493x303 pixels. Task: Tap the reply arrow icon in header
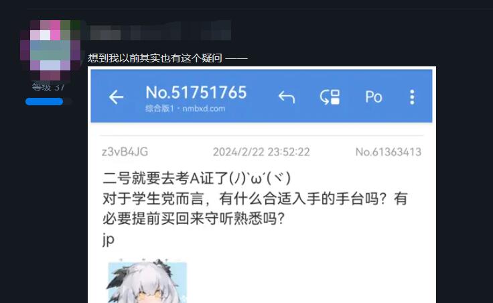[287, 97]
